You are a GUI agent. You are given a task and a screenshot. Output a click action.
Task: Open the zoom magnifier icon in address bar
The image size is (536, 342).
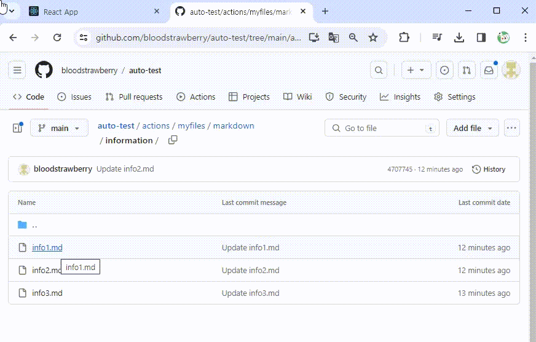tap(353, 38)
